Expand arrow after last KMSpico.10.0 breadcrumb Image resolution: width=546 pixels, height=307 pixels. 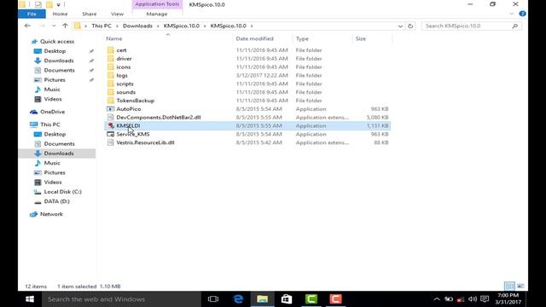[252, 26]
